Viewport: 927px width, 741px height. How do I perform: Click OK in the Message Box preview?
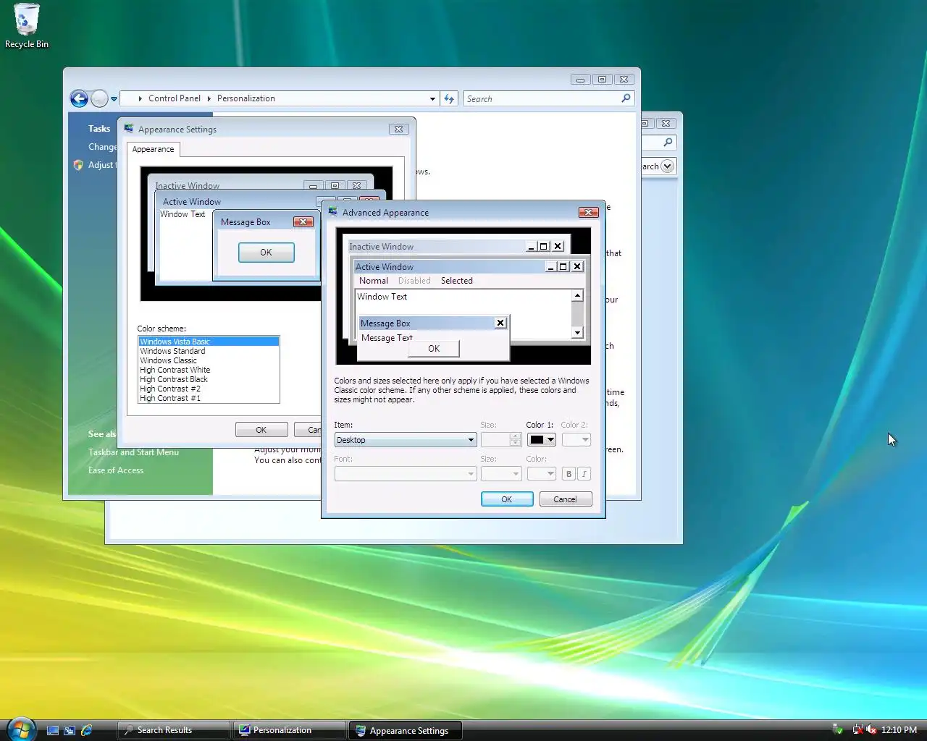click(266, 253)
